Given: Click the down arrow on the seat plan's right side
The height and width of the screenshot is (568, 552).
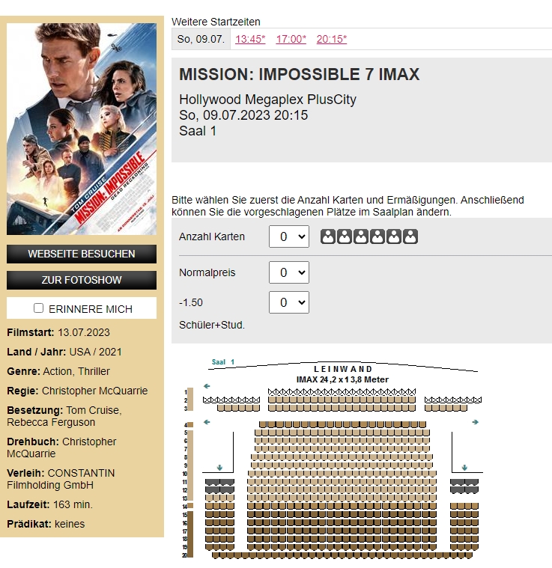Looking at the screenshot, I should click(x=464, y=468).
